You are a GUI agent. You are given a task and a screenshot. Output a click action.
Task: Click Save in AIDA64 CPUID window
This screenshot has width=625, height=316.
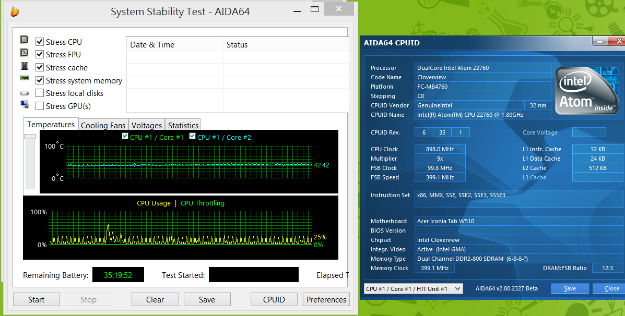coord(570,288)
